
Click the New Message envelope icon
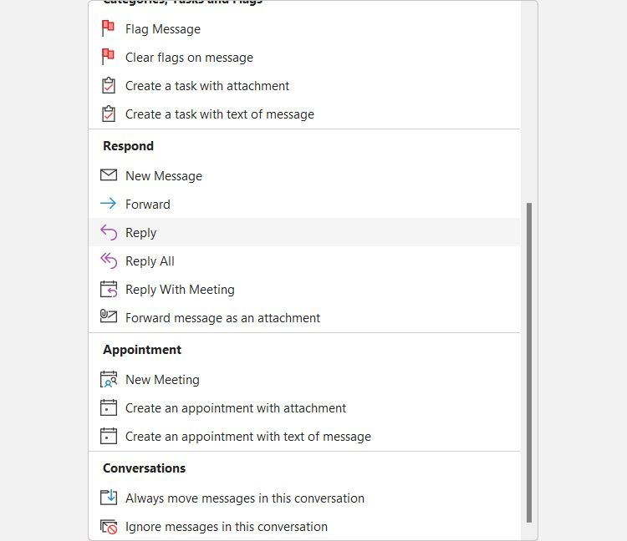108,175
